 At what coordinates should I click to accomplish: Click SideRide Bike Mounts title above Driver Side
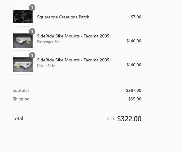(74, 60)
